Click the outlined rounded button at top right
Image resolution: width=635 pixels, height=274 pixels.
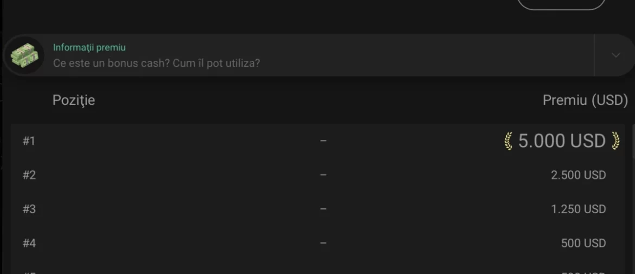[x=561, y=4]
